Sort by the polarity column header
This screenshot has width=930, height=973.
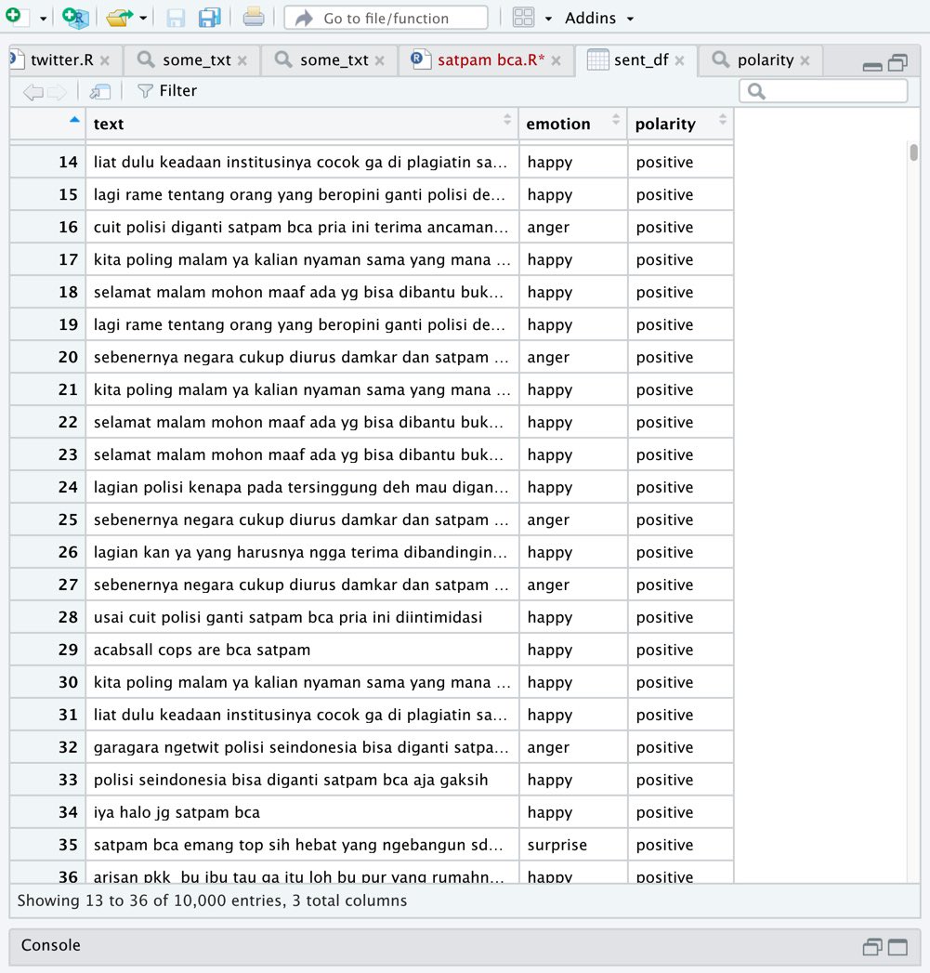(x=681, y=123)
